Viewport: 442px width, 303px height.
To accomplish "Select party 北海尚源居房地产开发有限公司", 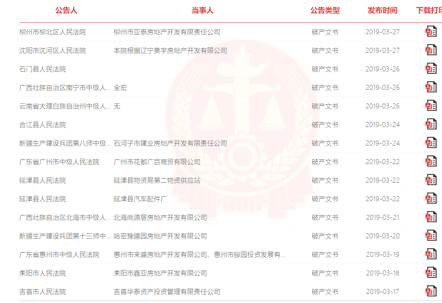I will 160,218.
